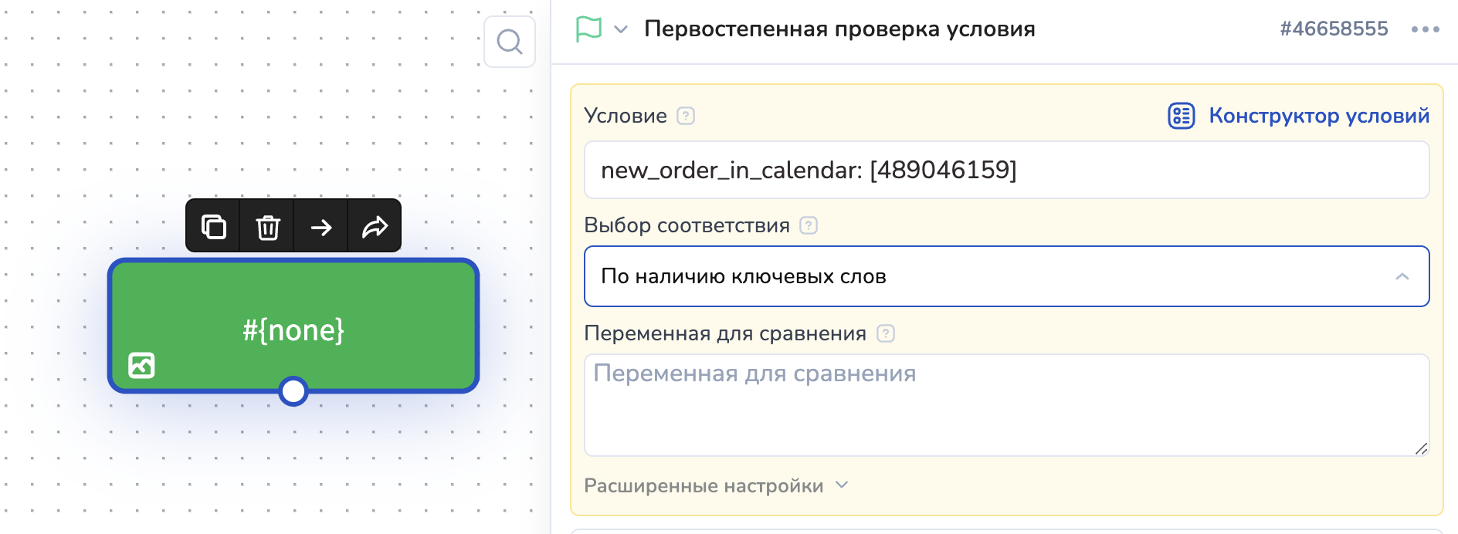The width and height of the screenshot is (1458, 534).
Task: Click the share forward arrow icon
Action: pos(375,227)
